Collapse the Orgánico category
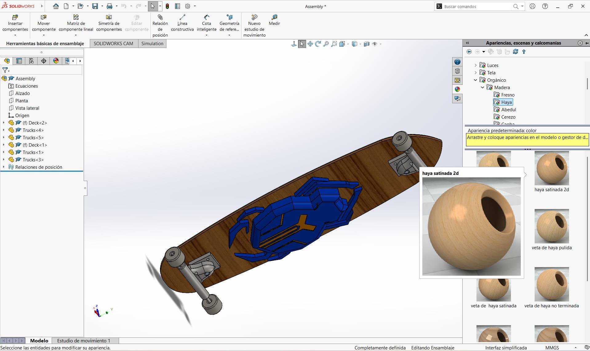 click(x=476, y=80)
